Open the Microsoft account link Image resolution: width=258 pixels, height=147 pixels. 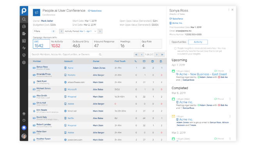[72, 90]
